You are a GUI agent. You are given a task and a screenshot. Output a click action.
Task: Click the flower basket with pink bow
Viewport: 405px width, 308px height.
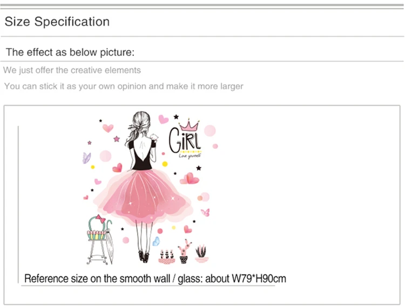[x=97, y=228]
